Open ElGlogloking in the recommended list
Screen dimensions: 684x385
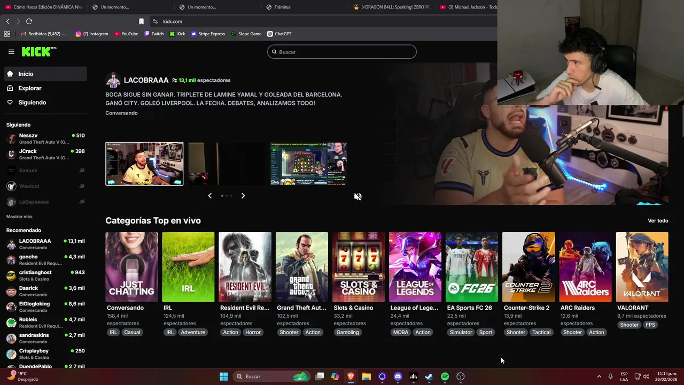[x=45, y=307]
